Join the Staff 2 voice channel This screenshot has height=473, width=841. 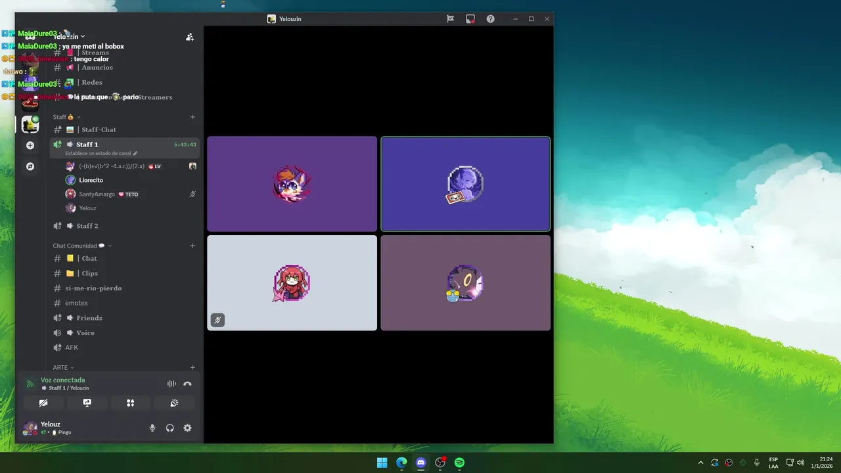(124, 225)
